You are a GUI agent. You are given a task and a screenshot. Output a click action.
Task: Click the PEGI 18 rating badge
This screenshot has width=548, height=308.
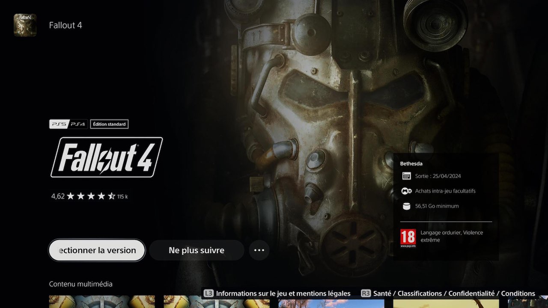click(x=408, y=239)
